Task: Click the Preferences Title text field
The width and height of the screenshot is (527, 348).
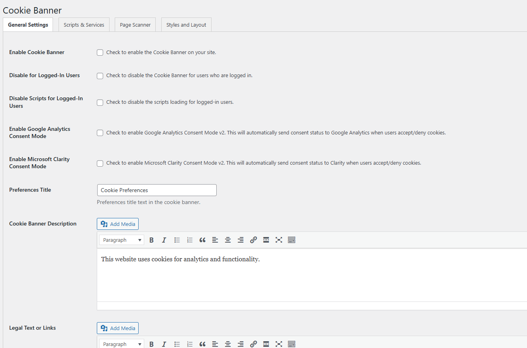Action: coord(157,190)
